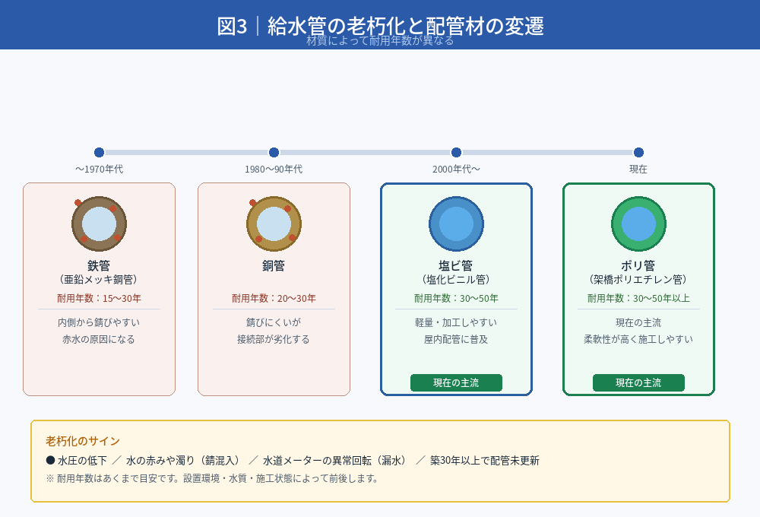Select the timeline dot above 〜1970年代

99,152
